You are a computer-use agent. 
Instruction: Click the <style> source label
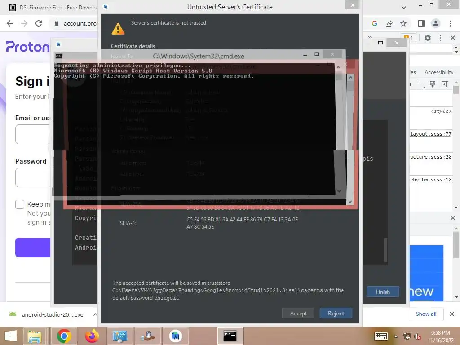point(441,111)
